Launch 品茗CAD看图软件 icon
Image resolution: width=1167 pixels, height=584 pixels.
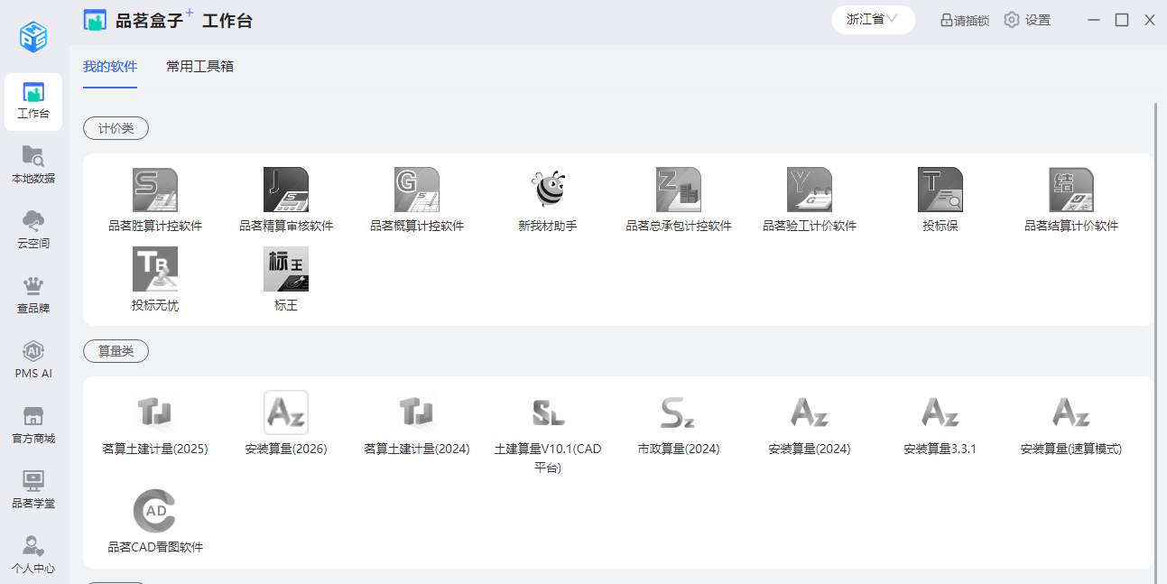[154, 512]
